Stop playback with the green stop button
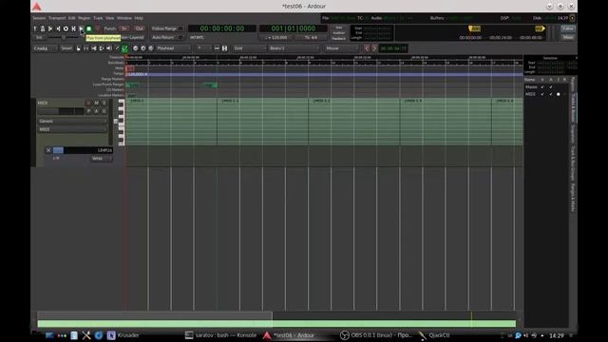 click(88, 28)
